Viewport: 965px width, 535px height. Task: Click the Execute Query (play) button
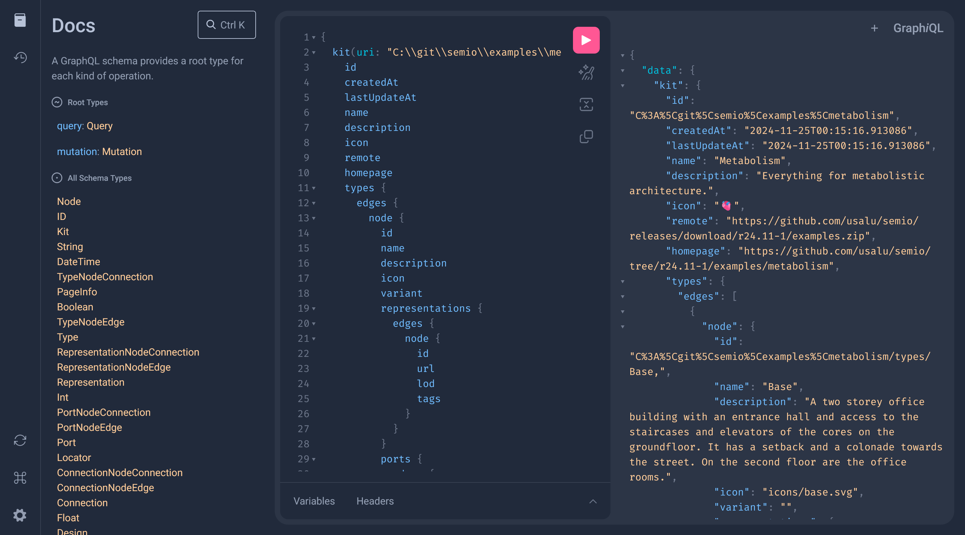coord(586,40)
